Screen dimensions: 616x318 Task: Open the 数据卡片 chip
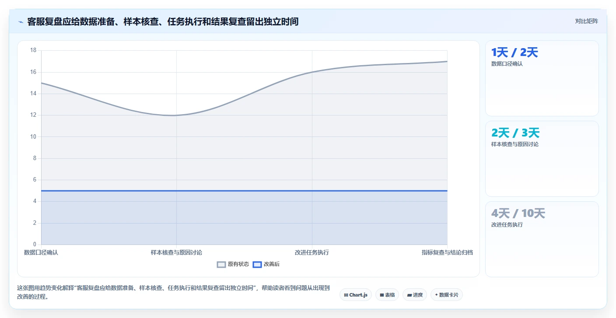point(447,295)
